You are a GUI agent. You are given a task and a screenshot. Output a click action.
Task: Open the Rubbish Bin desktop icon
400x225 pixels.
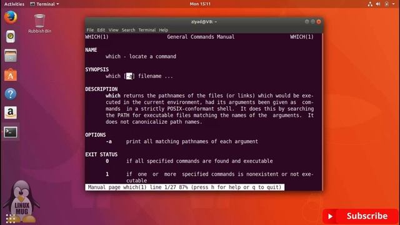39,24
